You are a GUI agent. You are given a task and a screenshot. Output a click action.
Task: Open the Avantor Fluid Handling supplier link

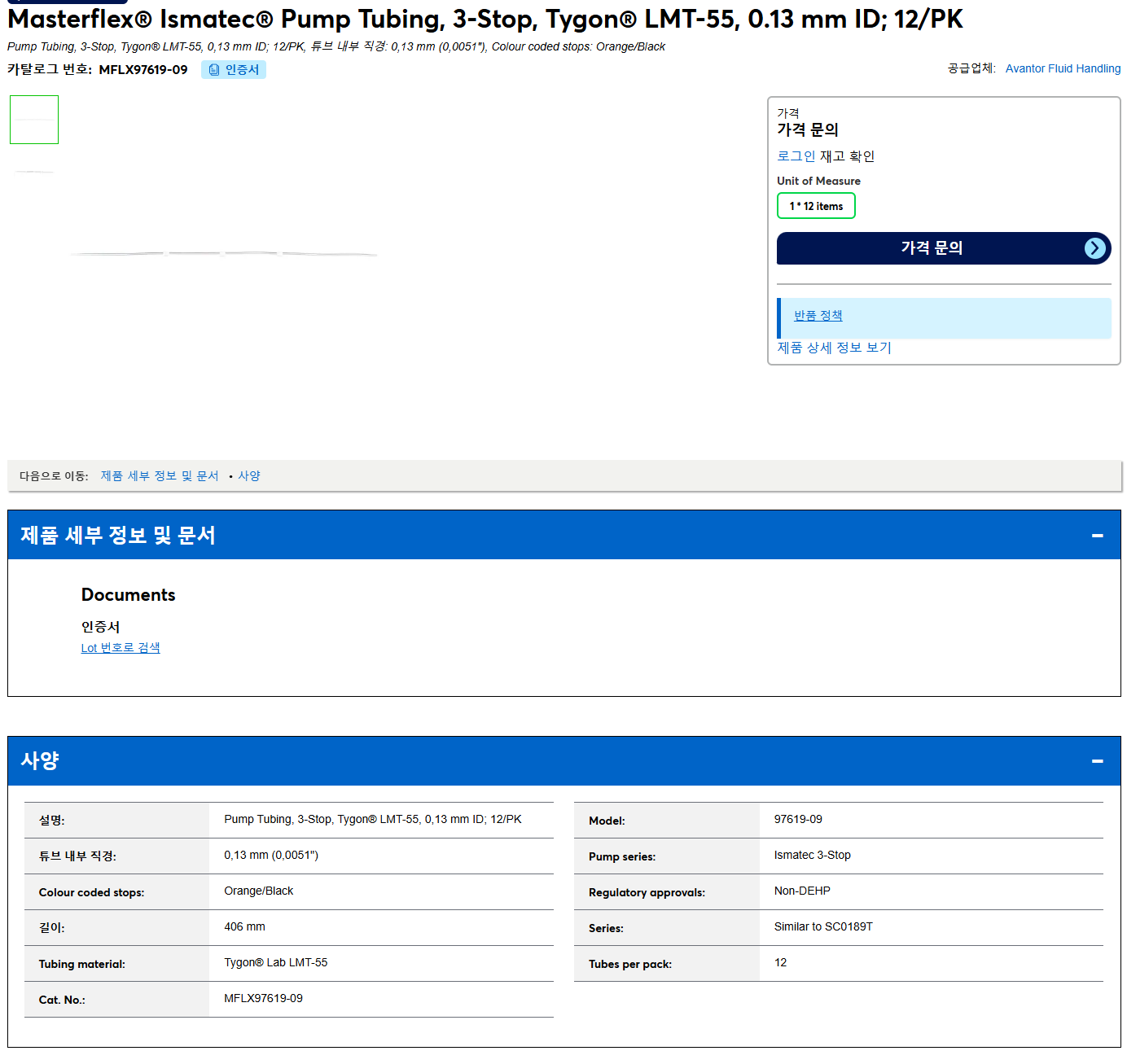click(1063, 68)
